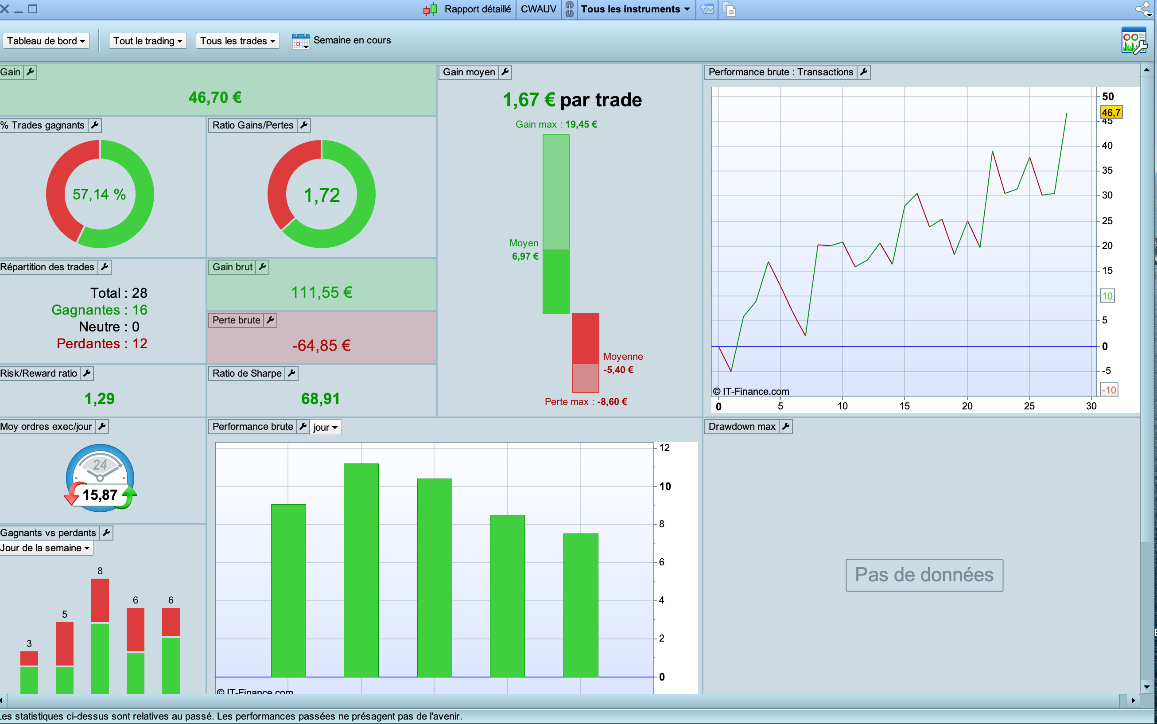
Task: Click the add new chart icon
Action: pos(707,9)
